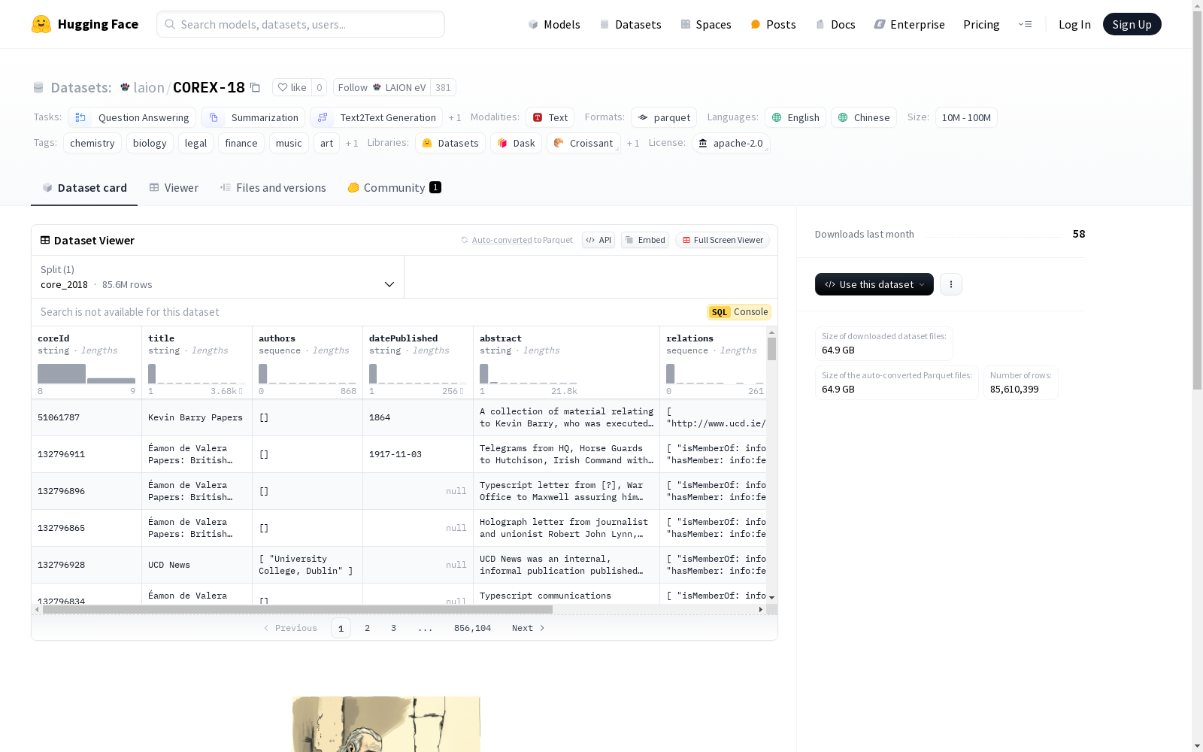This screenshot has height=752, width=1203.
Task: Expand the Use this dataset dropdown
Action: point(874,284)
